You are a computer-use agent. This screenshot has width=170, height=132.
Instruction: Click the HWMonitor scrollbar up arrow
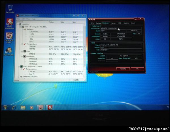pos(84,25)
